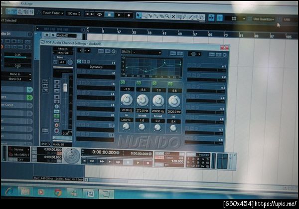Mute the Audio 01 track in track list
This screenshot has width=299, height=209.
[x=47, y=35]
